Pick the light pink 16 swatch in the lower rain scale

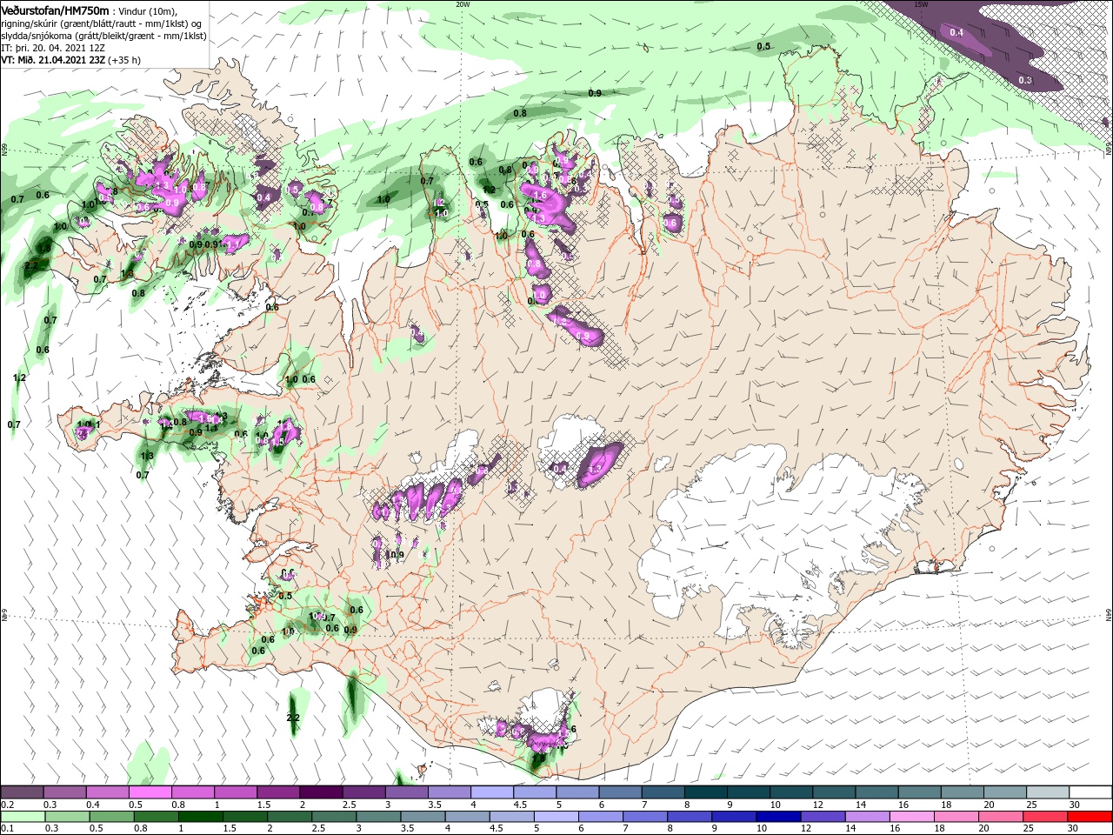(x=913, y=817)
